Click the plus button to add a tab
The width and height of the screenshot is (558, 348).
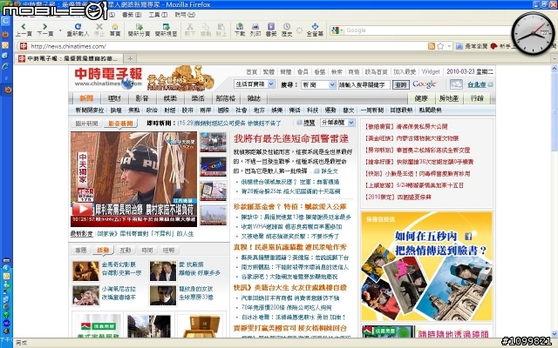point(130,58)
